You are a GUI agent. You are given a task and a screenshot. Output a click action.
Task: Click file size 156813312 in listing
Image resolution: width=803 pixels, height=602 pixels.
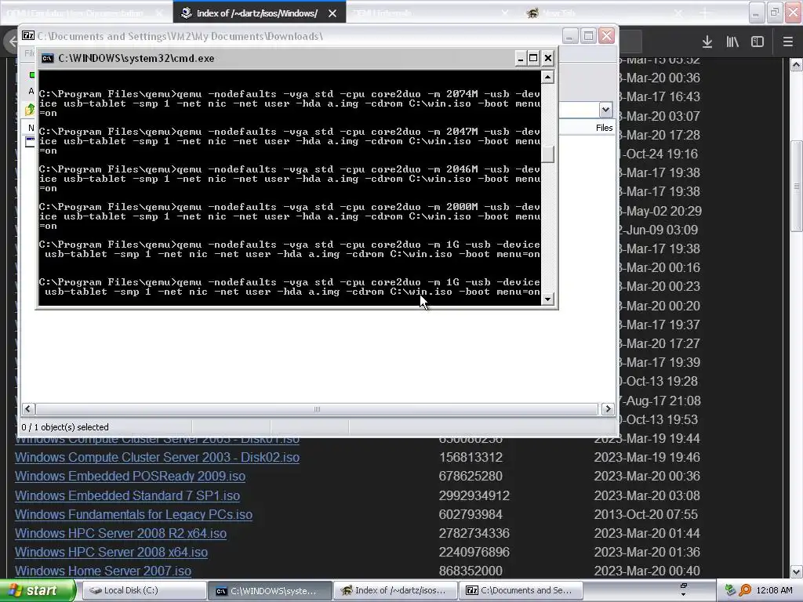coord(471,457)
